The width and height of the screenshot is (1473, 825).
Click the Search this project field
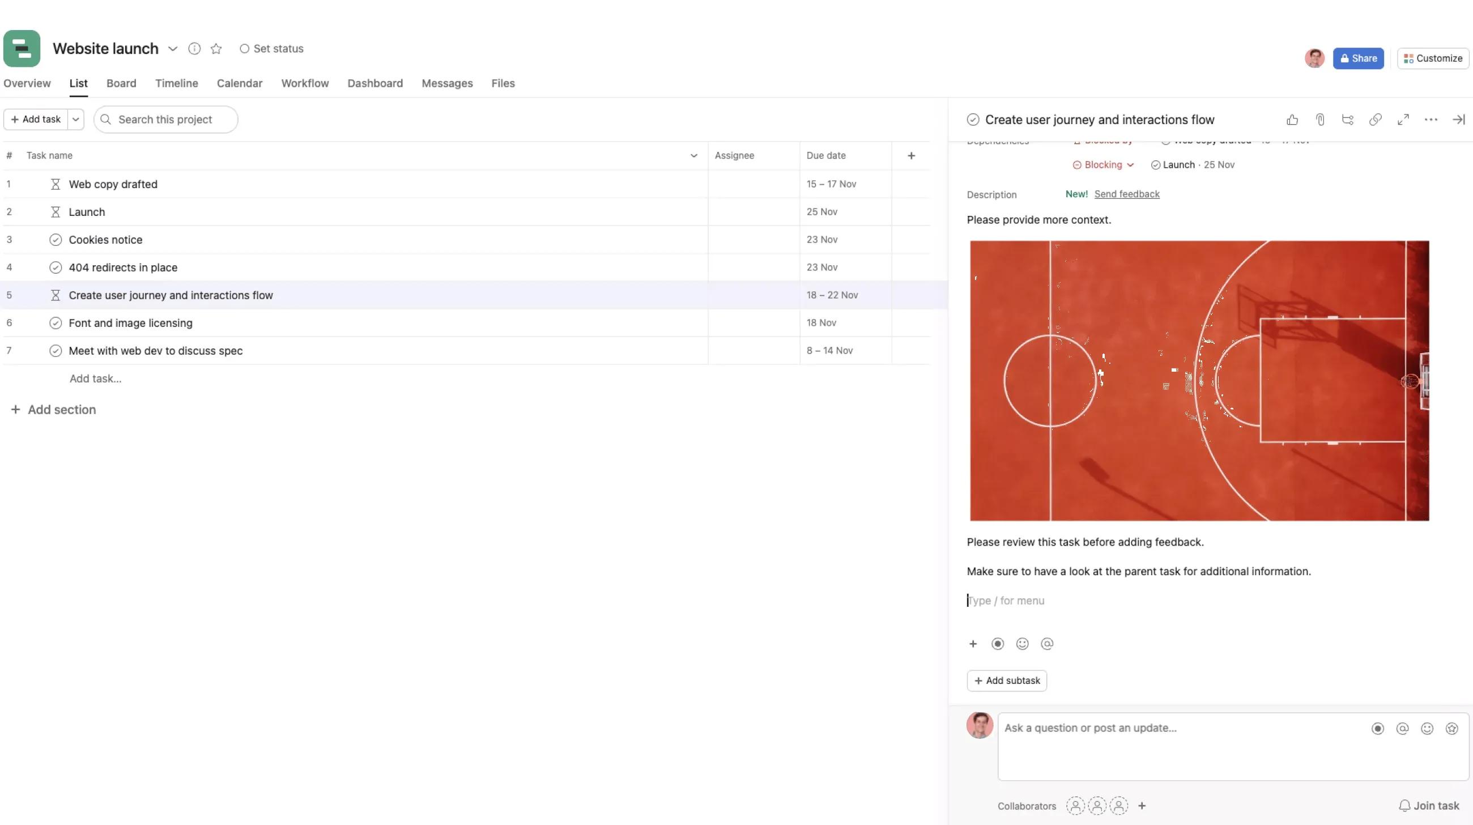pos(166,119)
